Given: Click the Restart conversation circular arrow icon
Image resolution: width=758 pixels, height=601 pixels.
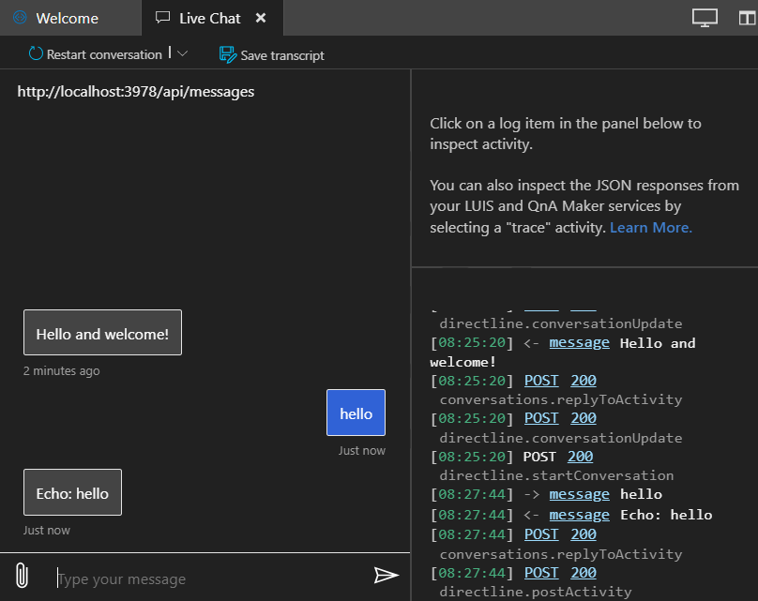Looking at the screenshot, I should pyautogui.click(x=36, y=54).
